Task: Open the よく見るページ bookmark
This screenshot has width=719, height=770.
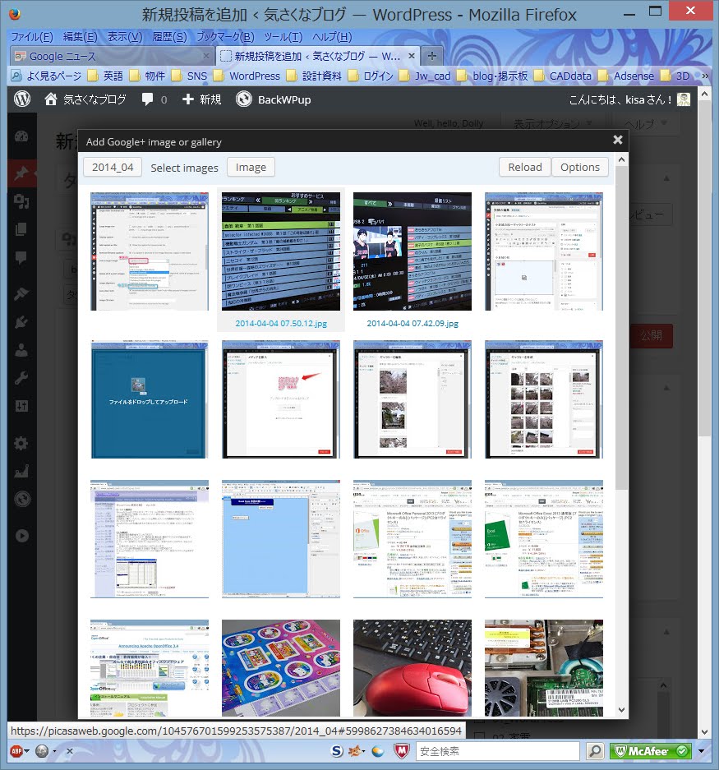Action: pos(47,76)
